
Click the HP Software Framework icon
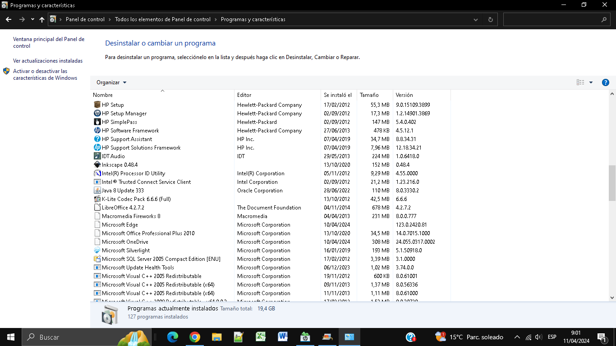(97, 130)
